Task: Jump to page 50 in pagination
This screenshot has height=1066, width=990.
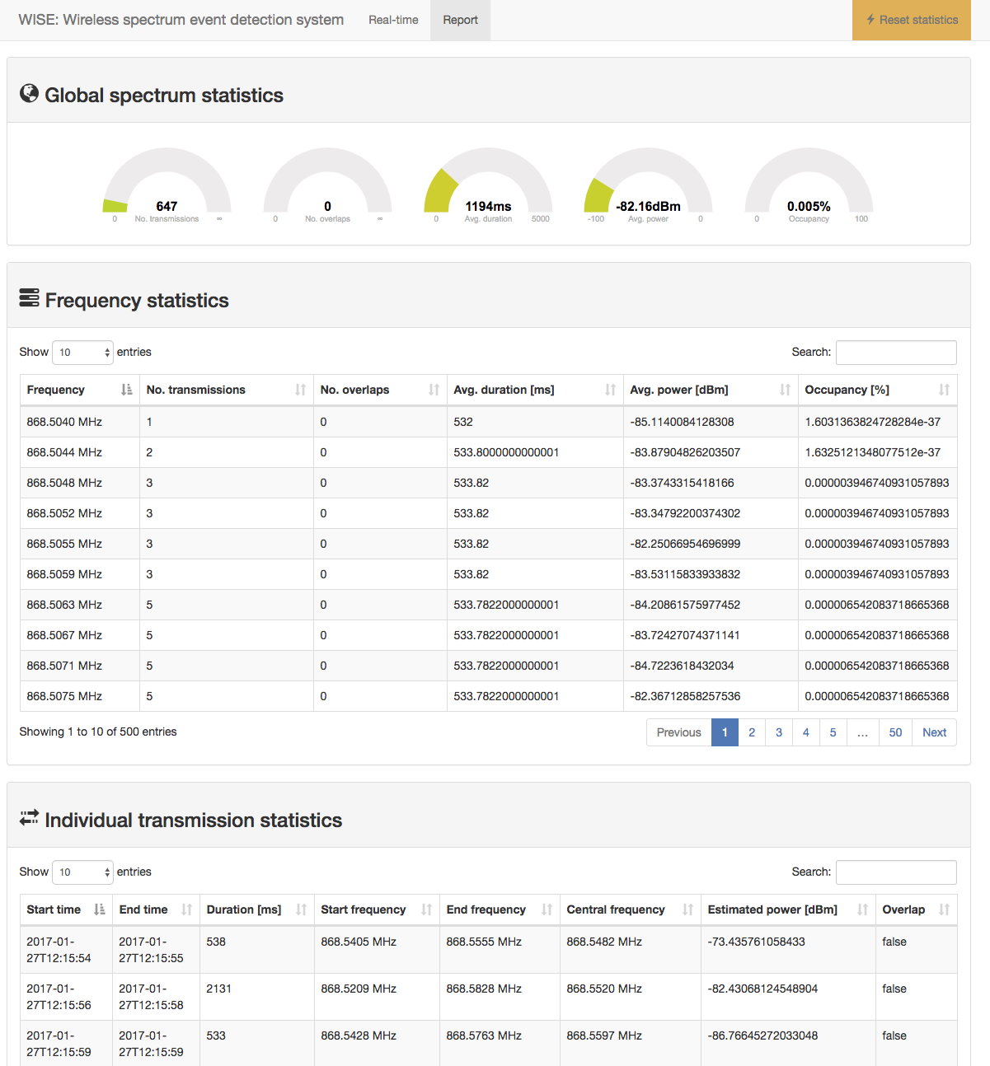Action: 895,732
